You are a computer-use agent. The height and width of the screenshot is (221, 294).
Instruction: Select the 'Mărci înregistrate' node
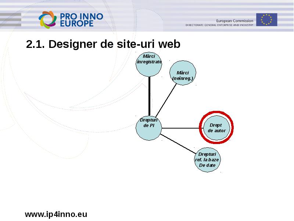(x=149, y=64)
